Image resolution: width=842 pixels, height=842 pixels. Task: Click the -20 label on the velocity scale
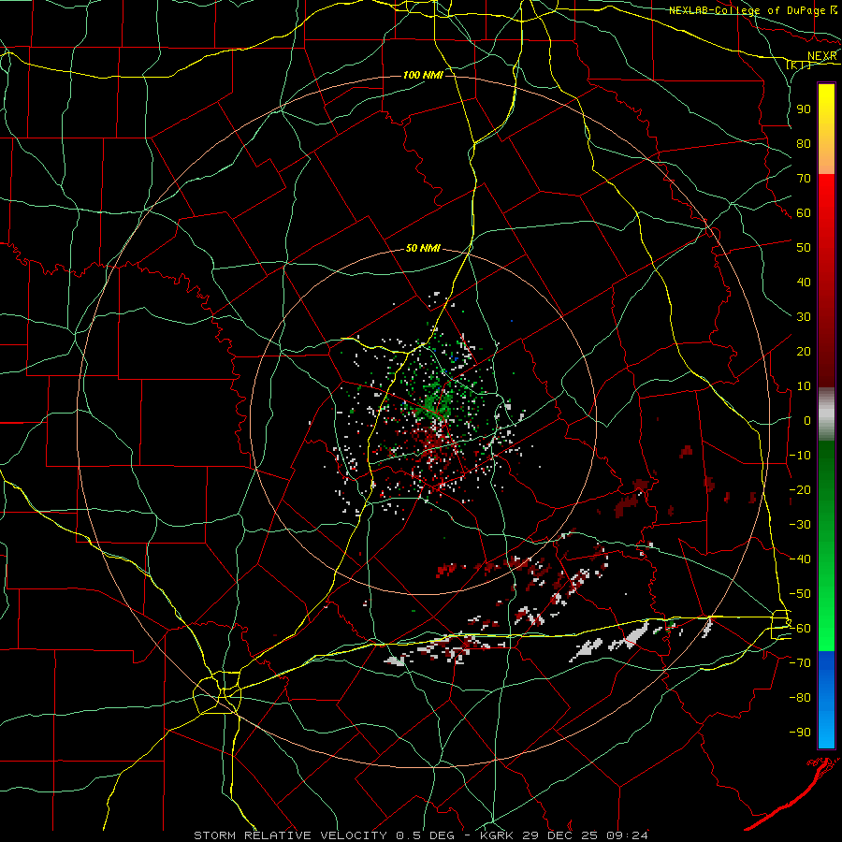(800, 489)
